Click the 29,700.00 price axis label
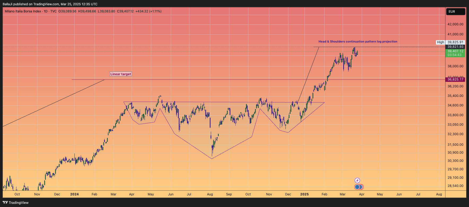Viewport: 469px width, 207px height. tap(455, 169)
